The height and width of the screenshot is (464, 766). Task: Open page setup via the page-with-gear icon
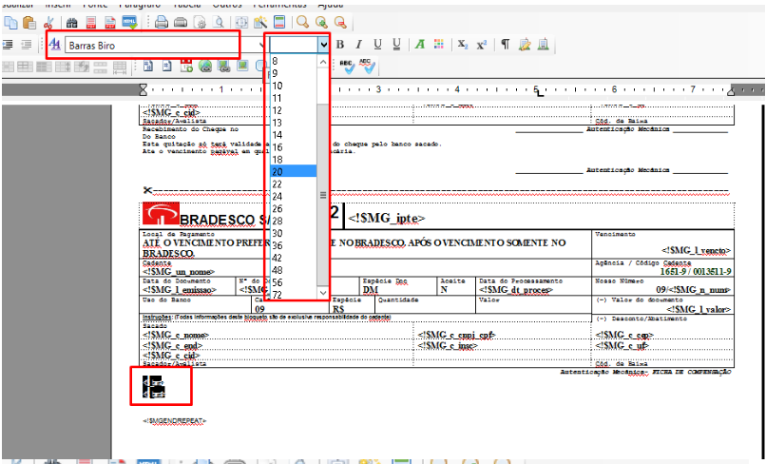coord(200,23)
